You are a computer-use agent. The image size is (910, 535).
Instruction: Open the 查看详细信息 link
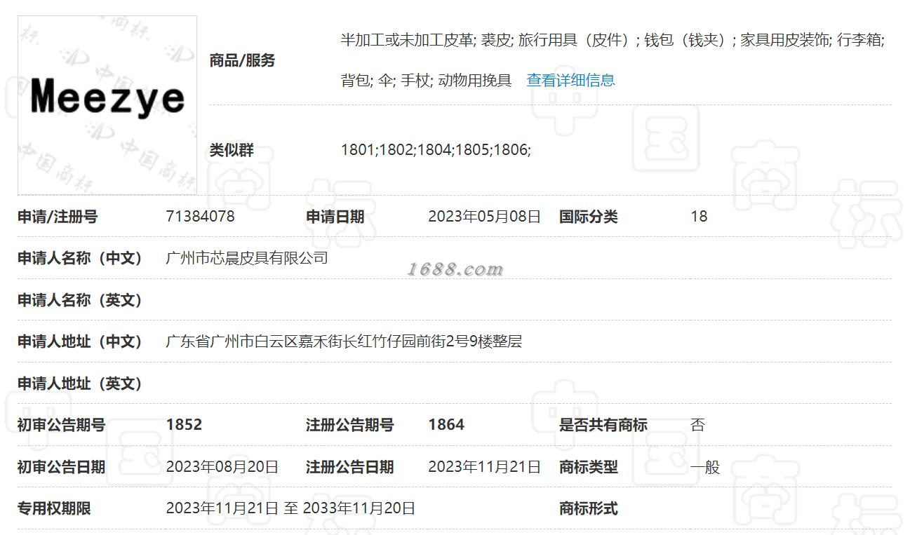pyautogui.click(x=570, y=80)
